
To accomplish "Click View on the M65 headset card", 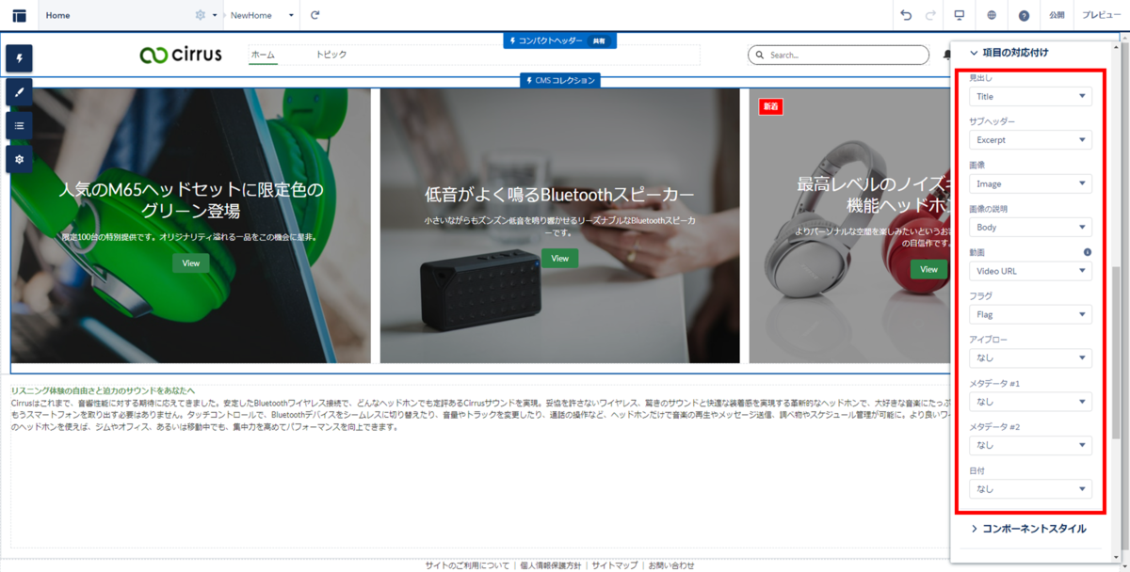I will click(191, 263).
